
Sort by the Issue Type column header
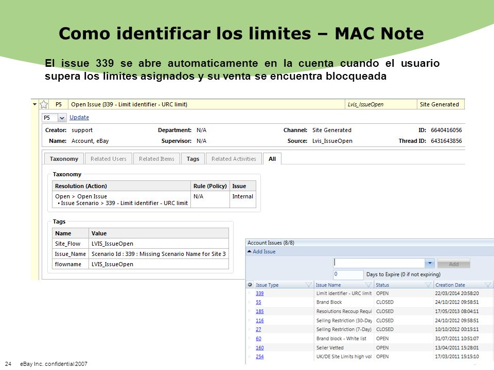[x=267, y=285]
